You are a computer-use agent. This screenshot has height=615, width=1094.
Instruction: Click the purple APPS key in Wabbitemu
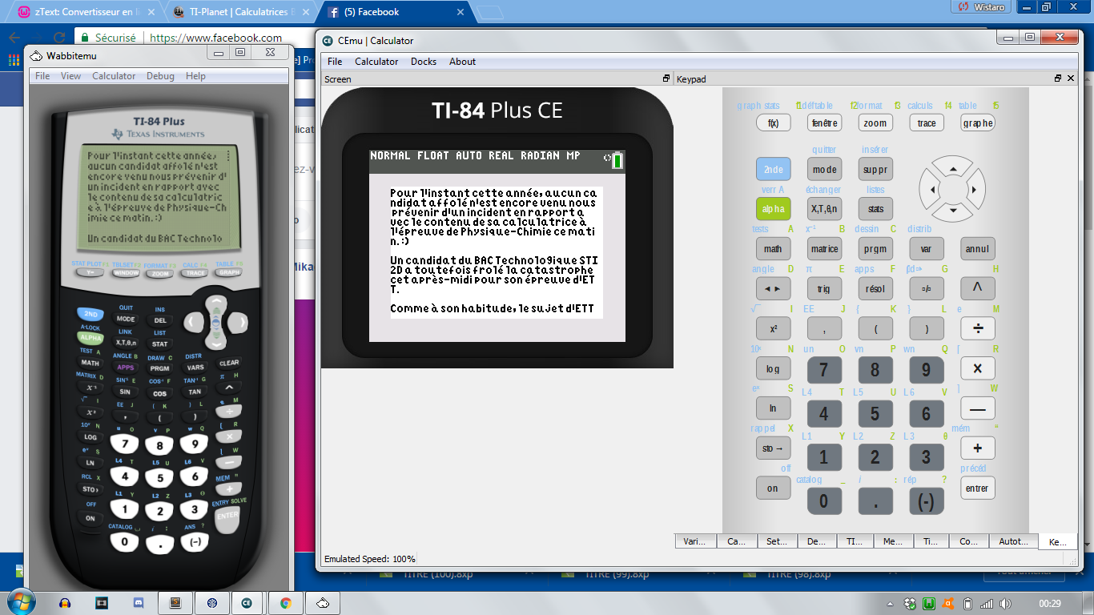(125, 368)
